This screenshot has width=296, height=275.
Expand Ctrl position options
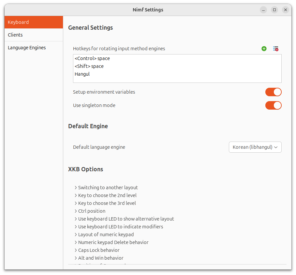(x=76, y=211)
